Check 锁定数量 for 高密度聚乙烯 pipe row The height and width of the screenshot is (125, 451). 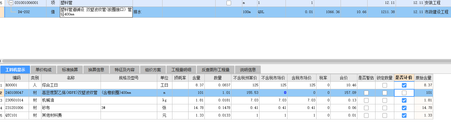(x=384, y=93)
